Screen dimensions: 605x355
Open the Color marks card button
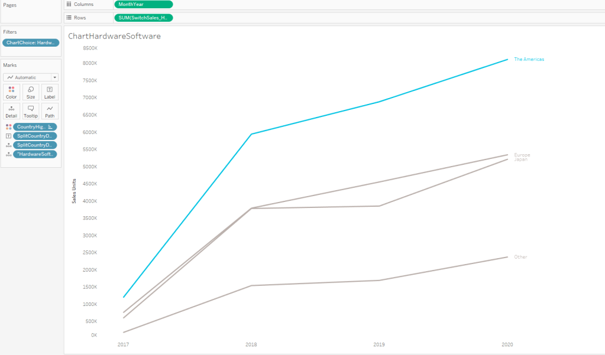pyautogui.click(x=11, y=92)
